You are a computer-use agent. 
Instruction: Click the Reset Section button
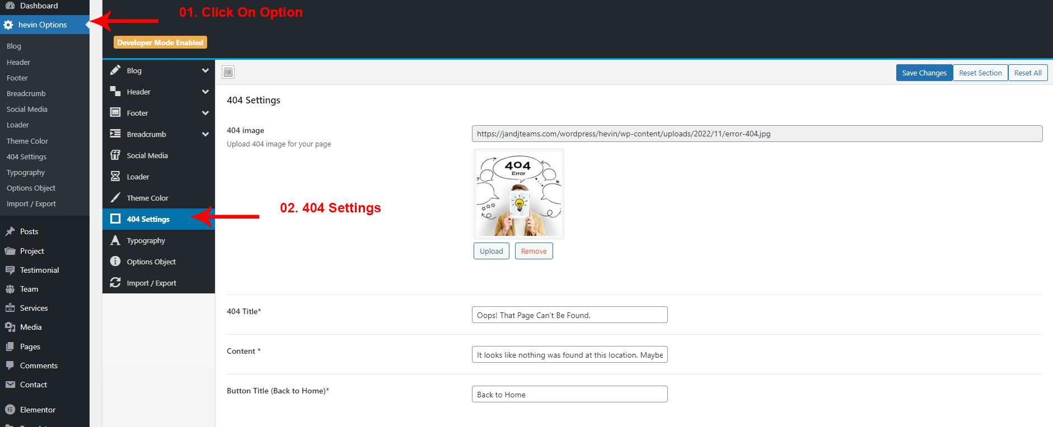click(x=980, y=73)
